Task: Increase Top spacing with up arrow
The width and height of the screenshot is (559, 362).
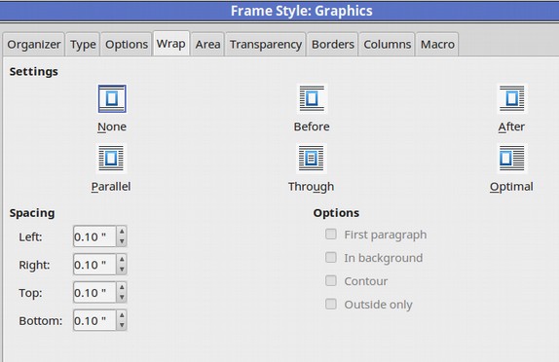Action: (x=122, y=287)
